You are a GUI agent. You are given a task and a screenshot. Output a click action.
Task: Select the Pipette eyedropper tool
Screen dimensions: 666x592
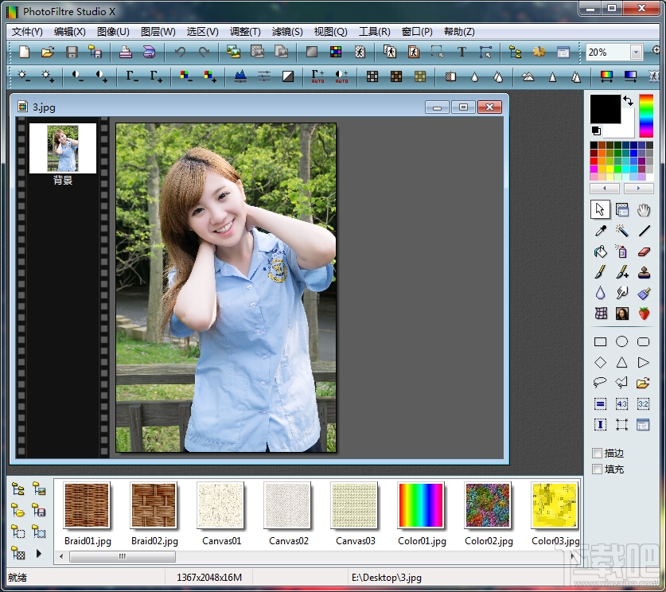click(601, 231)
